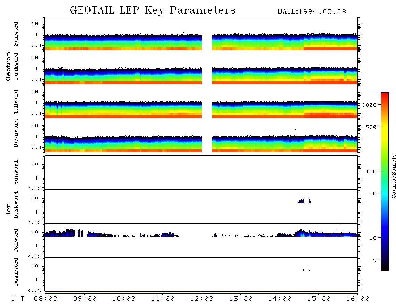Viewport: 396px width, 305px height.
Task: Click the 08:00 time tick label
Action: (x=46, y=299)
